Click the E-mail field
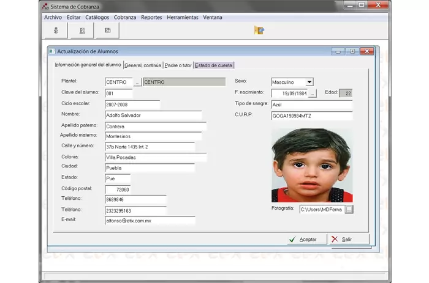 coord(150,221)
